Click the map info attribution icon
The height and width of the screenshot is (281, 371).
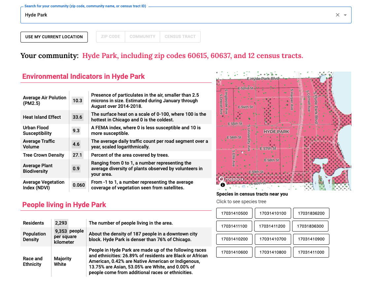(x=222, y=185)
